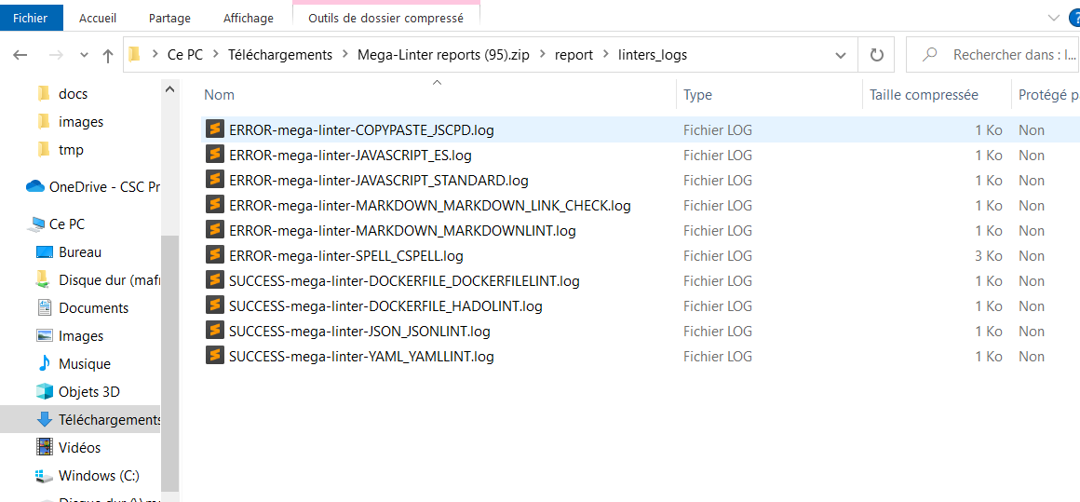Click the Nom column header
The width and height of the screenshot is (1080, 502).
tap(220, 95)
